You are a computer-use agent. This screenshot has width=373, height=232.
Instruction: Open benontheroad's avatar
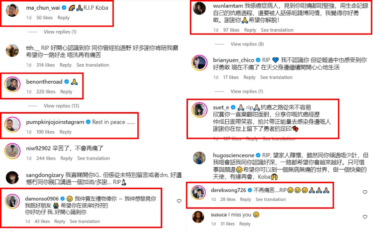click(x=12, y=84)
